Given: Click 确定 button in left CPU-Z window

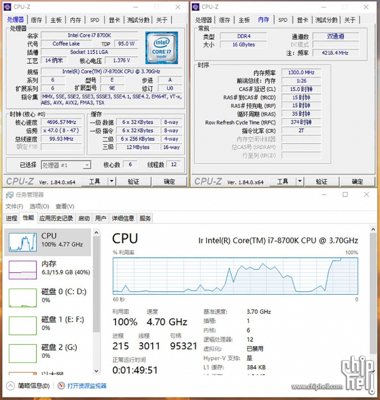Looking at the screenshot, I should 169,181.
